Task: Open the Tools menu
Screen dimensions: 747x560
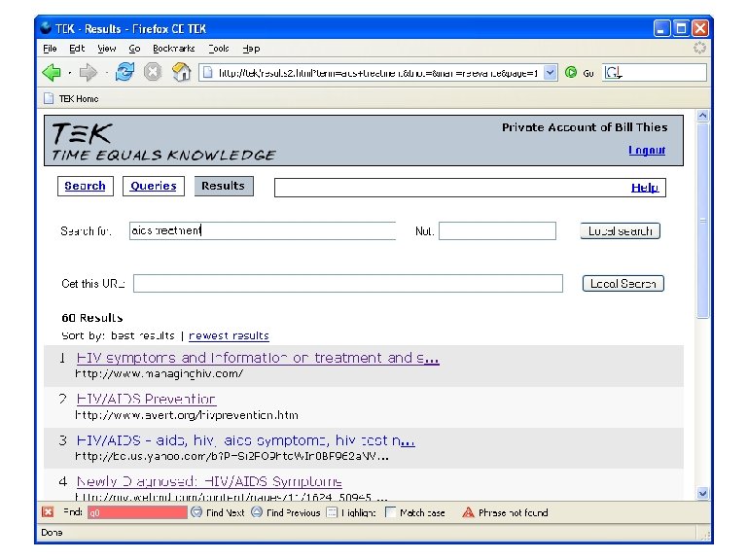Action: [x=219, y=48]
